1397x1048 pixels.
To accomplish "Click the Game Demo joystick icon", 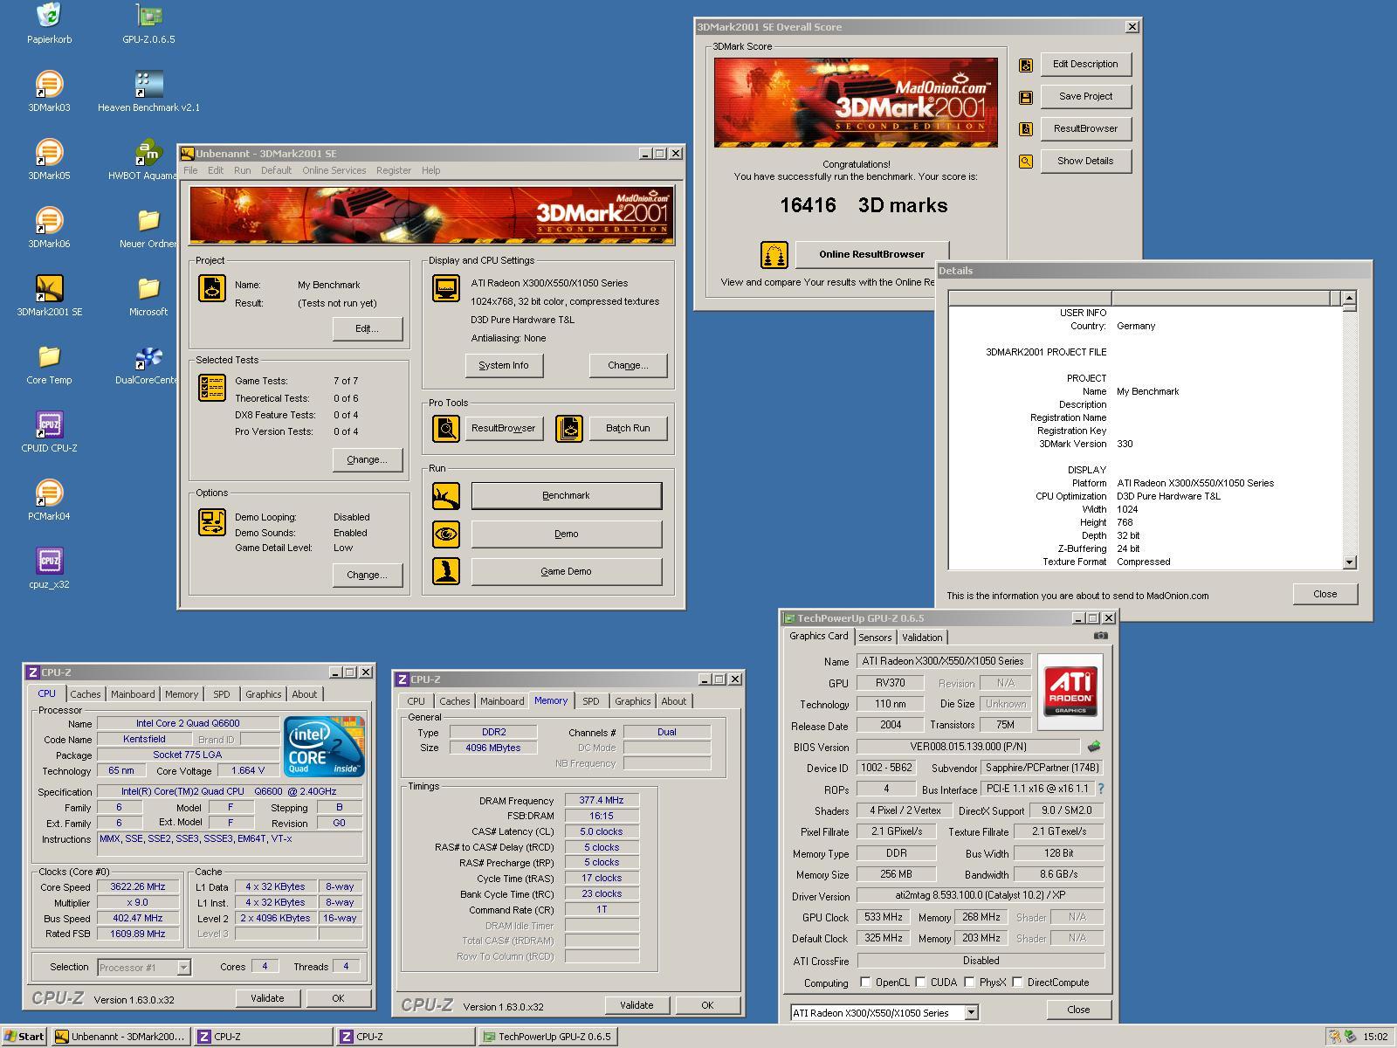I will 446,571.
